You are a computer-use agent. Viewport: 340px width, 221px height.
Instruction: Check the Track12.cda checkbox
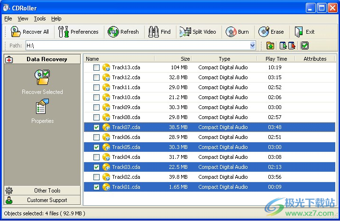(96, 77)
